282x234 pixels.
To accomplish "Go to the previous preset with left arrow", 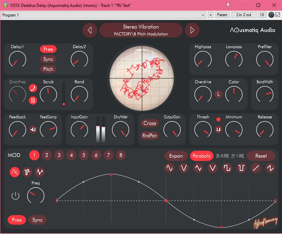I will [90, 30].
